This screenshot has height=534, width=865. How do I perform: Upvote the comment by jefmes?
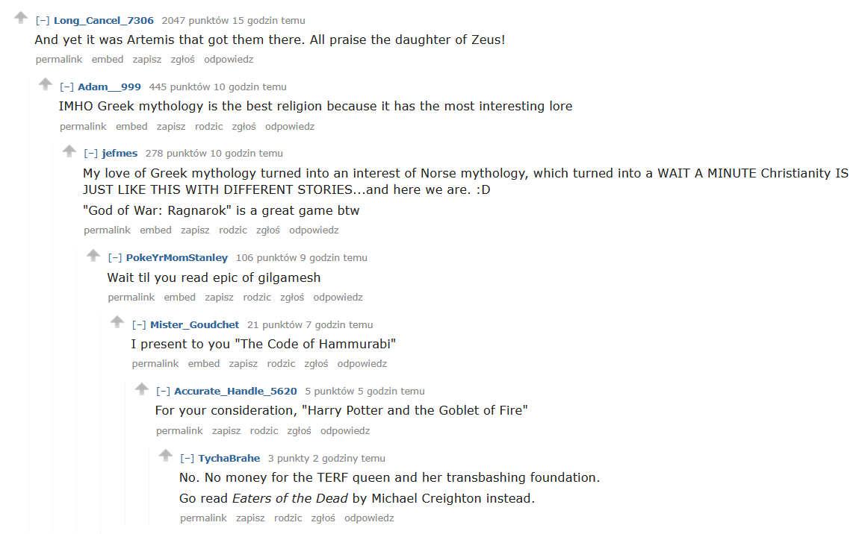(69, 151)
